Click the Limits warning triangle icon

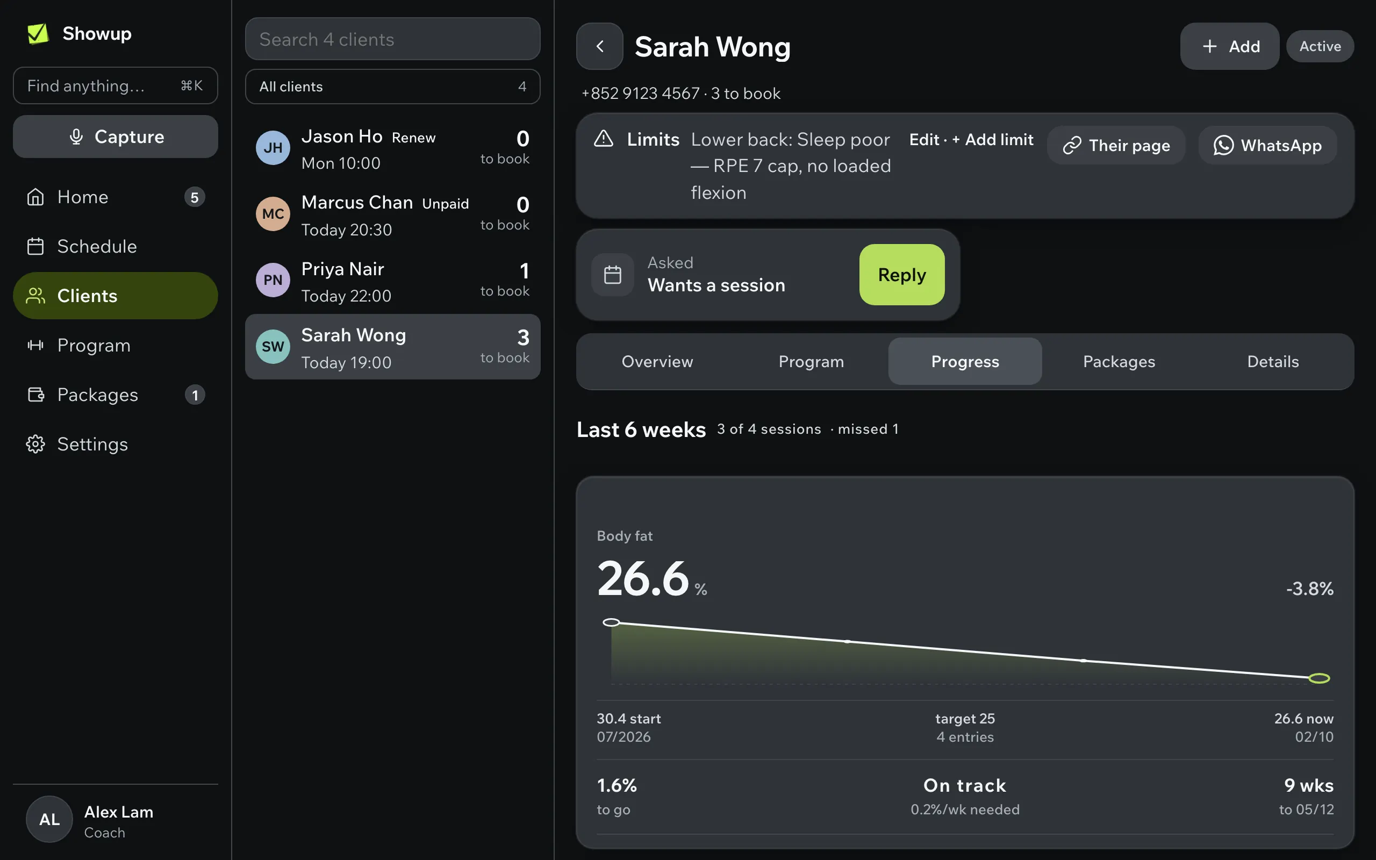click(x=603, y=139)
